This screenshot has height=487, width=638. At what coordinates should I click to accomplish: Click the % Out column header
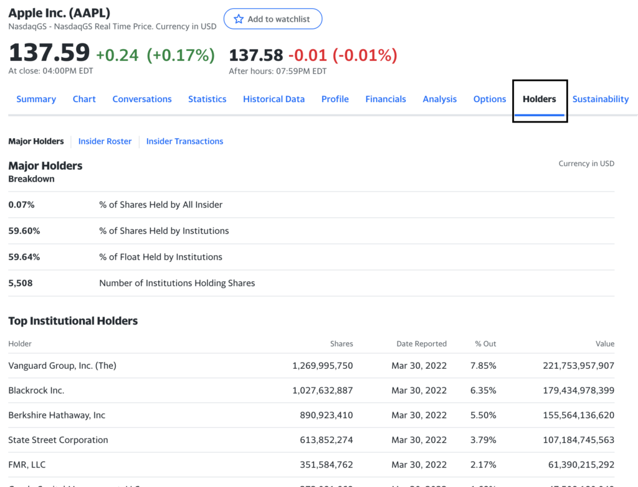click(485, 343)
